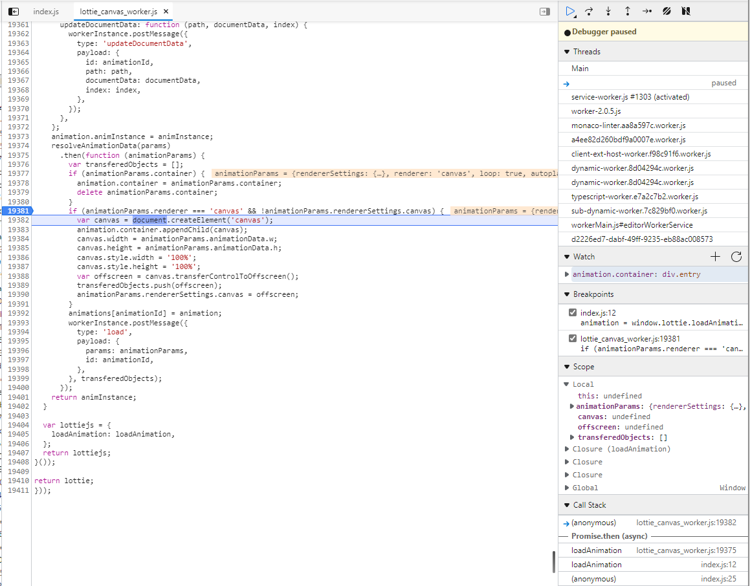Select the worker-2.0.5.js thread
Screen dimensions: 750x586
654,111
